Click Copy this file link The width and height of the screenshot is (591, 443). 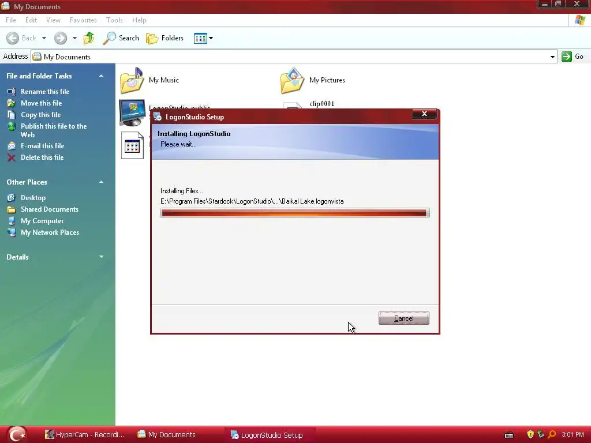coord(41,115)
